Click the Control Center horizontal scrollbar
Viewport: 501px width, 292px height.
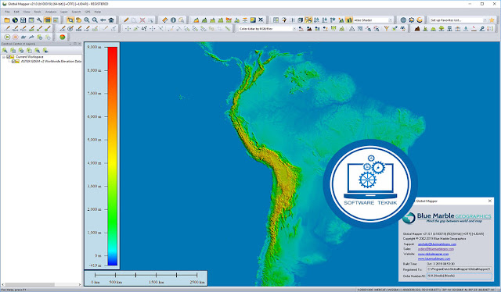41,284
